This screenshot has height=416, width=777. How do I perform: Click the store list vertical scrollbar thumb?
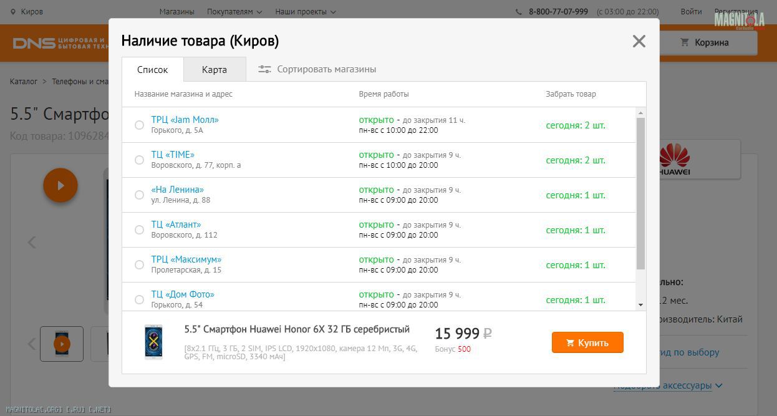coord(640,193)
